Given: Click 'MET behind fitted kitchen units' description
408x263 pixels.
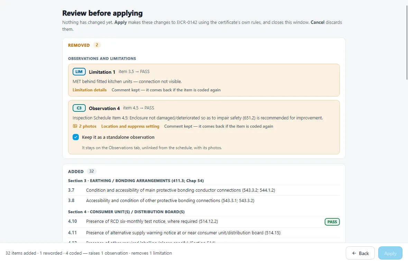Looking at the screenshot, I should [x=127, y=82].
